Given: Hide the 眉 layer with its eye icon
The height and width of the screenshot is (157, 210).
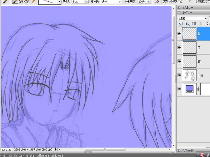Looking at the screenshot, I should (x=179, y=61).
